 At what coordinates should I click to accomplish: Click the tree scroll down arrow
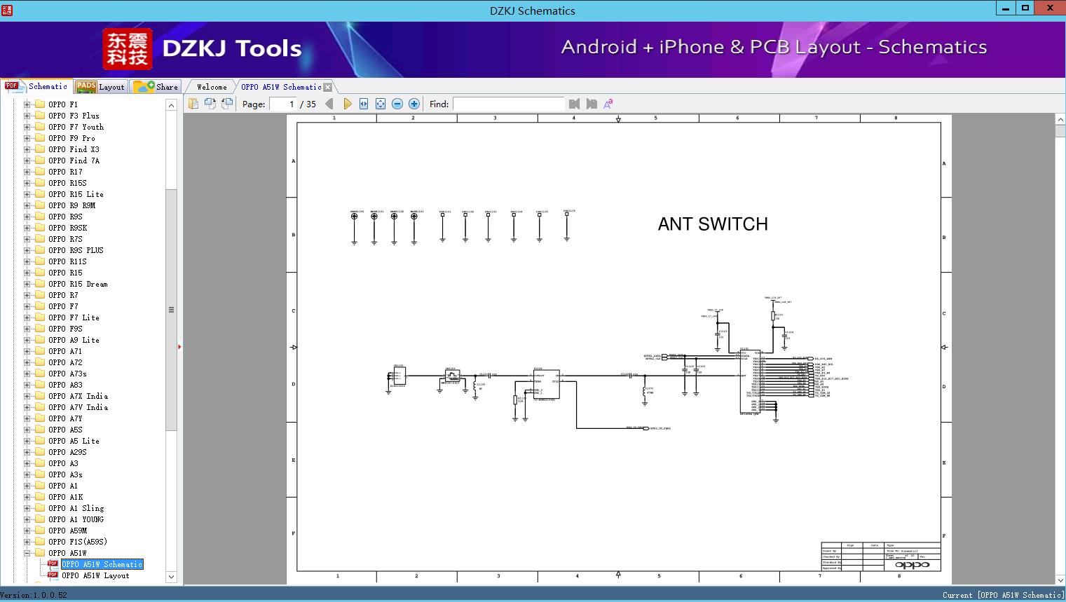171,577
